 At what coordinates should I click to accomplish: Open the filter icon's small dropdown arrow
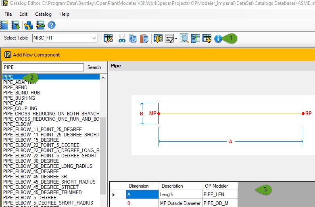click(x=176, y=38)
